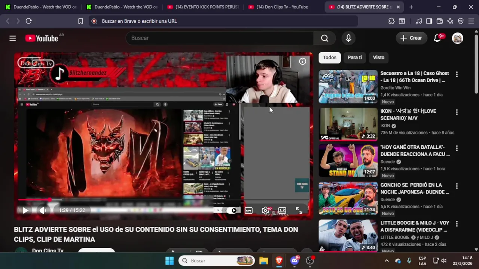
Task: Play the paused video
Action: pyautogui.click(x=25, y=210)
